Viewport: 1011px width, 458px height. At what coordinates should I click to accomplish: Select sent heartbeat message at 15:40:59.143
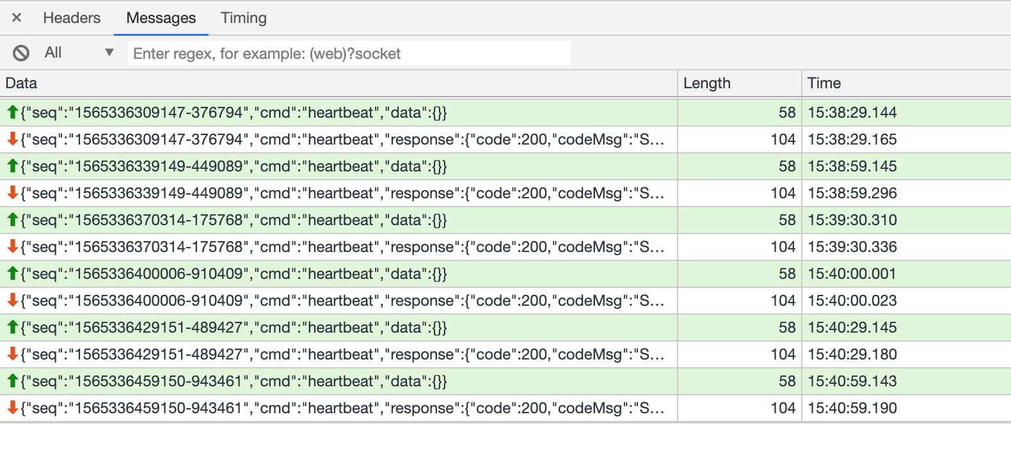tap(234, 381)
